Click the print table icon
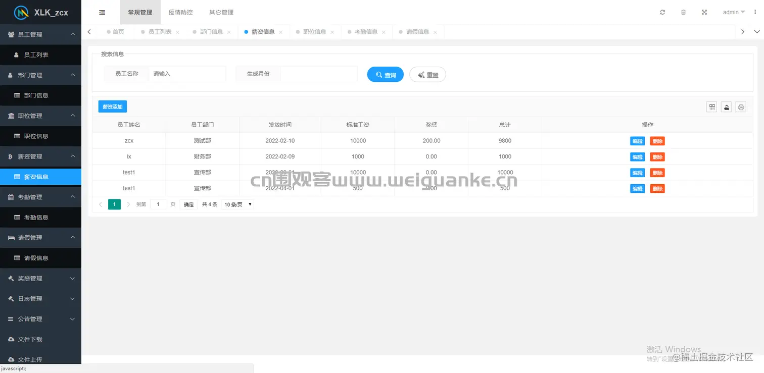Image resolution: width=764 pixels, height=373 pixels. pos(741,107)
